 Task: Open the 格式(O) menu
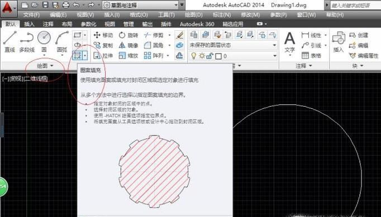tap(139, 15)
